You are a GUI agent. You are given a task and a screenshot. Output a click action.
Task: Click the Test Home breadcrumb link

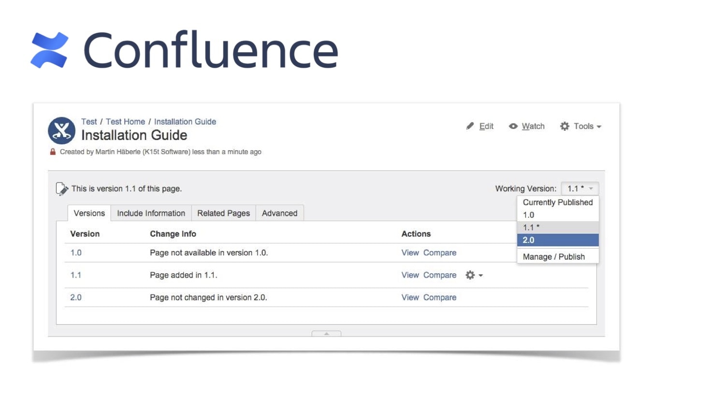click(125, 122)
